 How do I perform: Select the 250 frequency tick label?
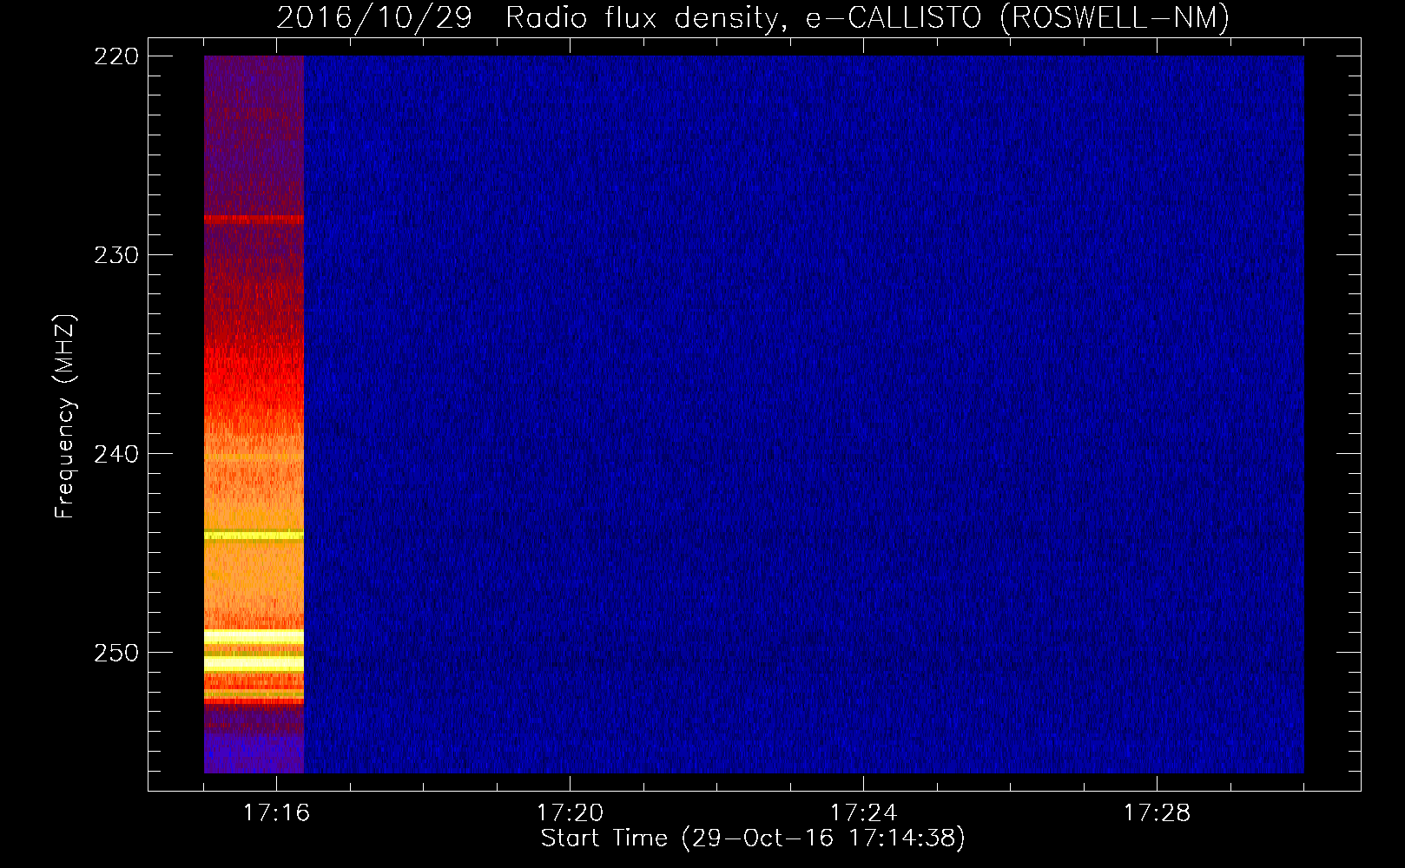(x=116, y=653)
